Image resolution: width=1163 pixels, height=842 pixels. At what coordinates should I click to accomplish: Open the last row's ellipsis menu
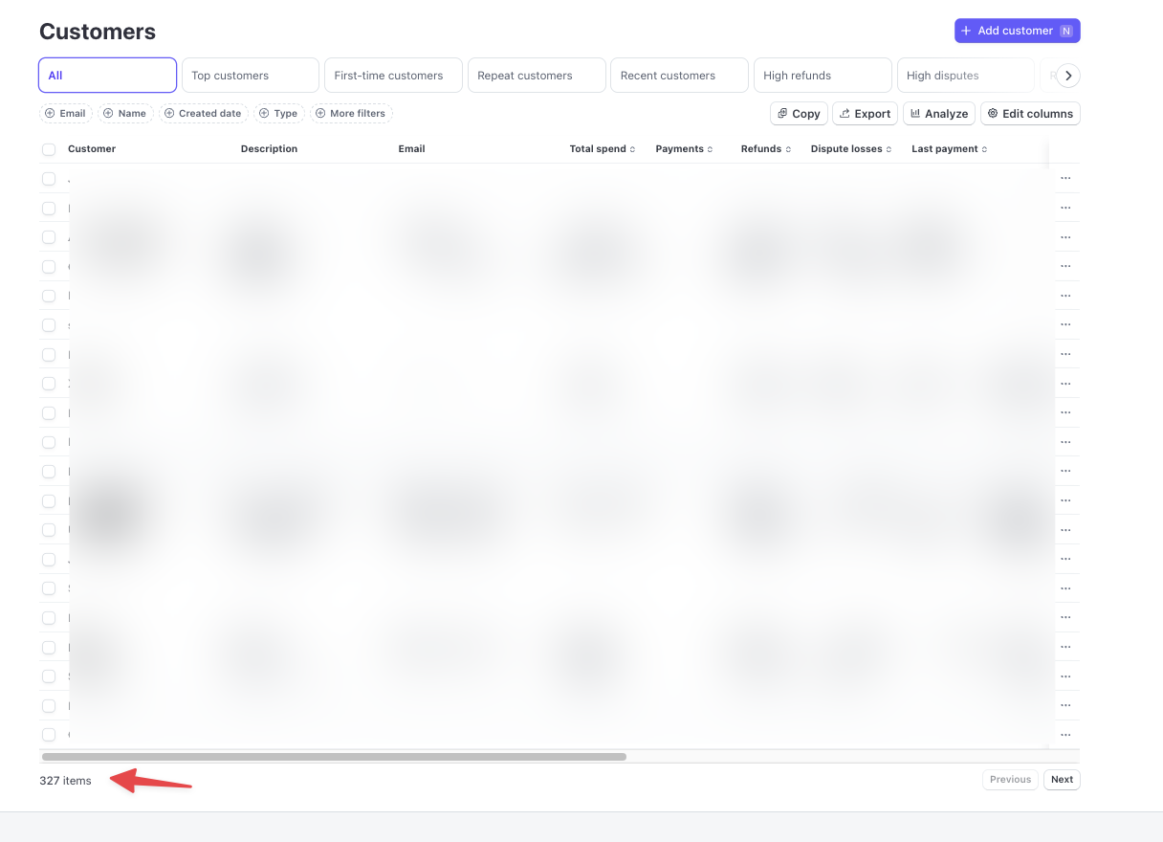(x=1065, y=735)
